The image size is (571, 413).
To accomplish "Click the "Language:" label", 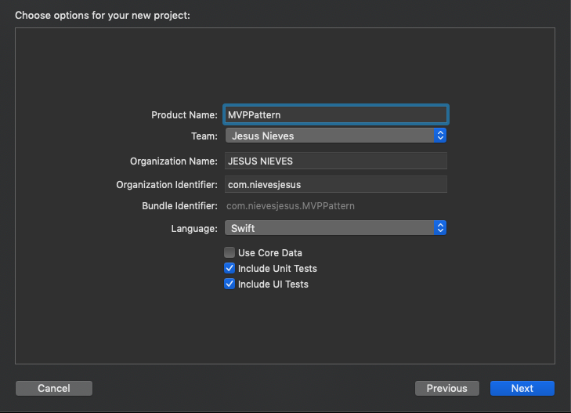I will [x=194, y=229].
